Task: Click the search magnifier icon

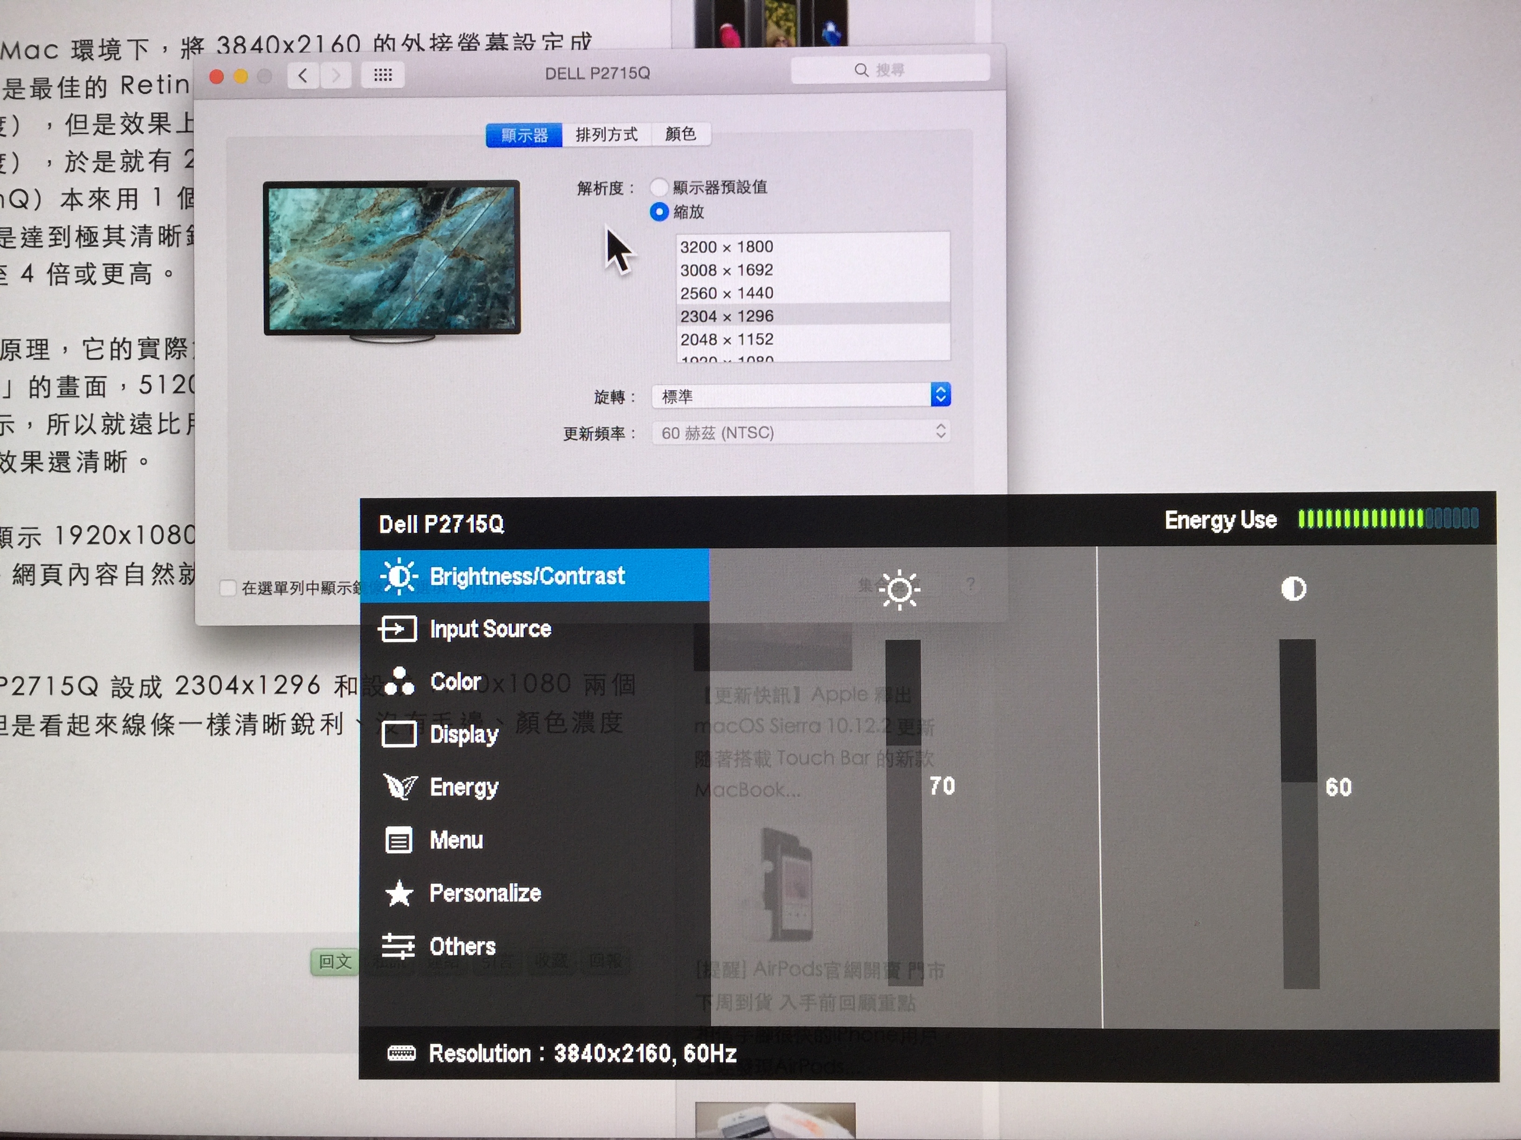Action: click(861, 70)
